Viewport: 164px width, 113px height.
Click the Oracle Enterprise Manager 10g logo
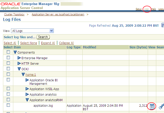pyautogui.click(x=30, y=4)
